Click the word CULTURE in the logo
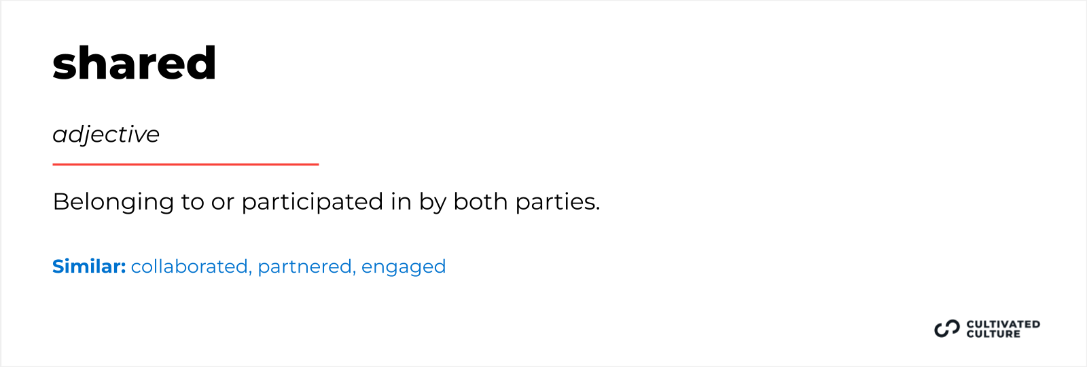Viewport: 1087px width, 367px height. click(993, 334)
